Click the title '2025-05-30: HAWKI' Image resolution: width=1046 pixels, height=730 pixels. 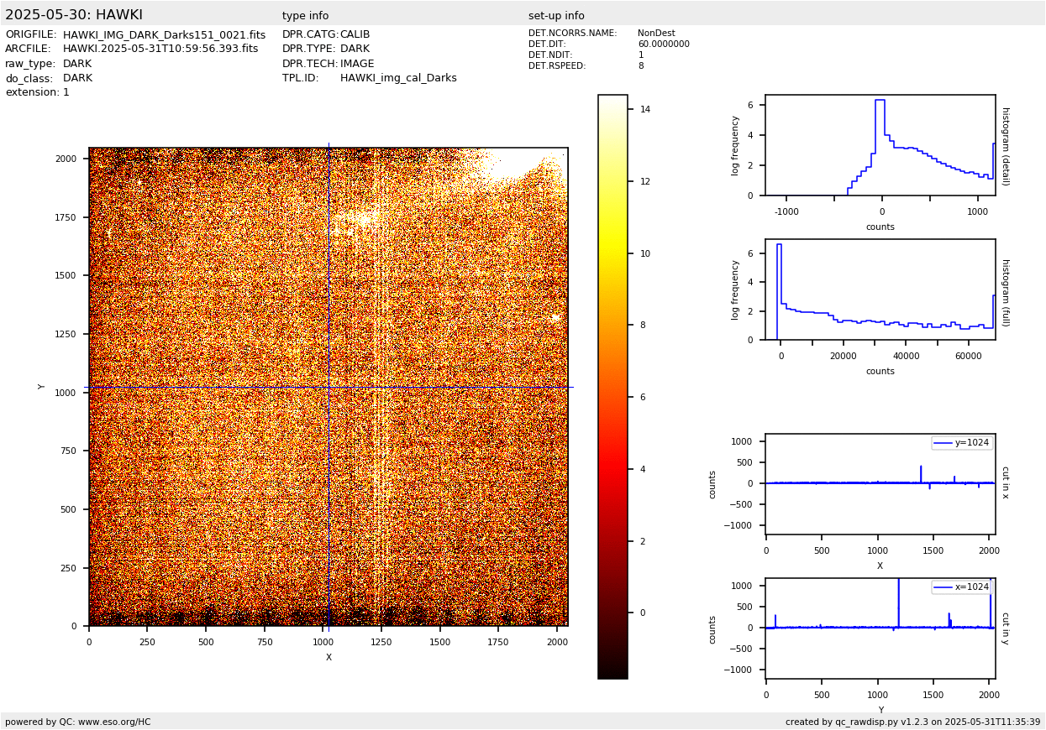coord(74,15)
